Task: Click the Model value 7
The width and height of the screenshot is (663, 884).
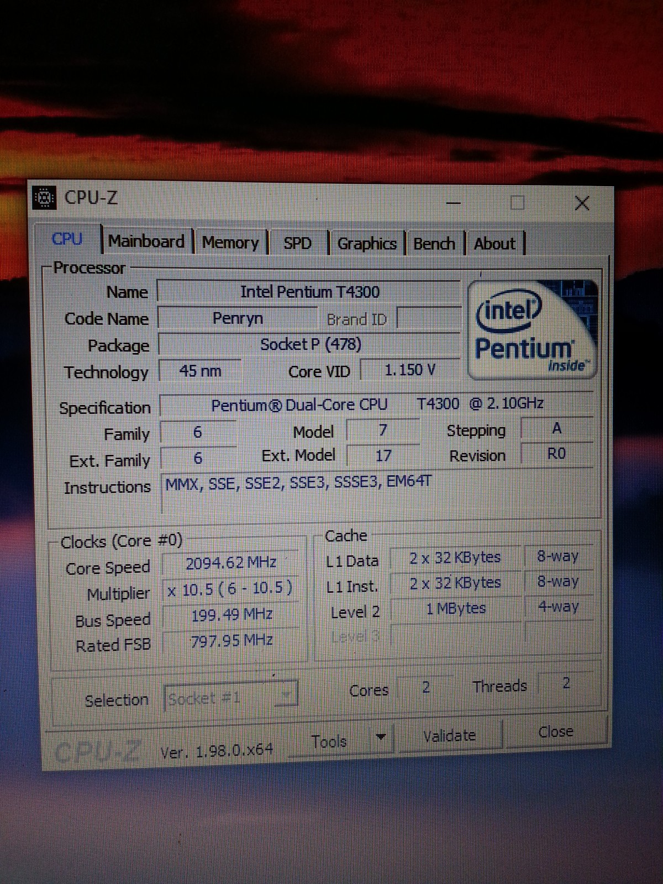Action: 383,430
